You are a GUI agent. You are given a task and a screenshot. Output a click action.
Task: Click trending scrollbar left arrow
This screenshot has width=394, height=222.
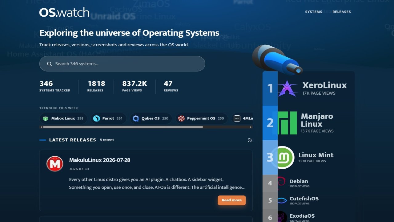[41, 127]
